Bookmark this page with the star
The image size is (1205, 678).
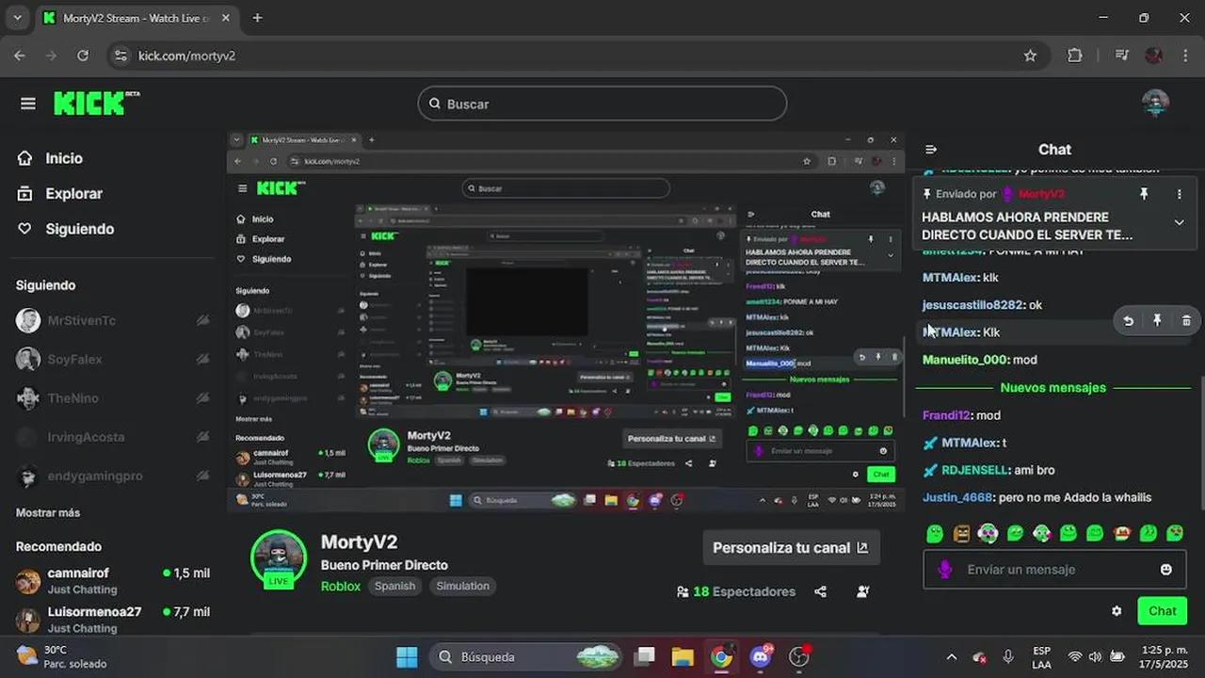point(1030,56)
